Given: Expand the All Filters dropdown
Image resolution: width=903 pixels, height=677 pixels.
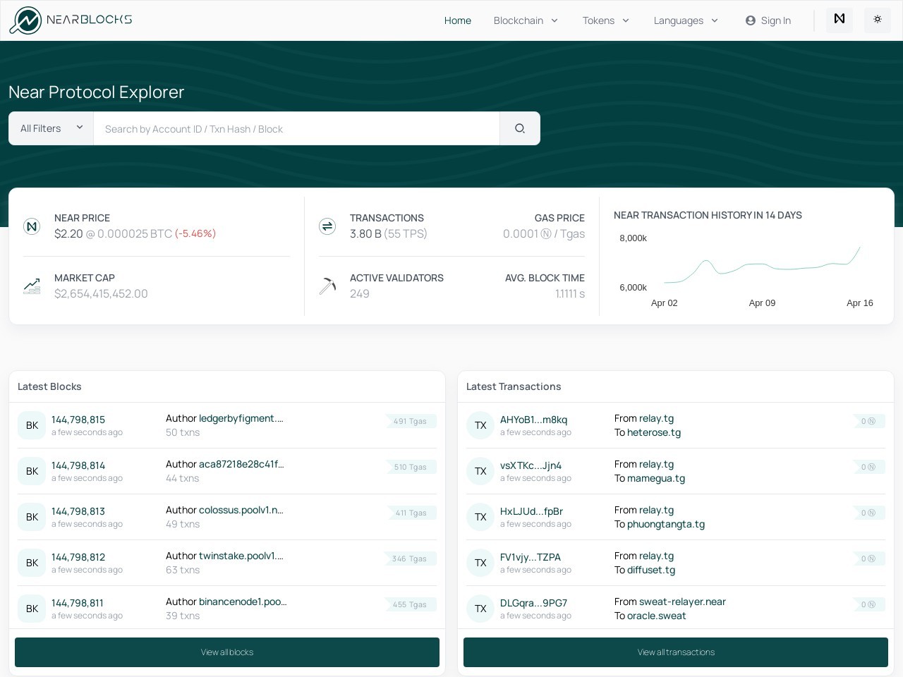Looking at the screenshot, I should pos(51,128).
